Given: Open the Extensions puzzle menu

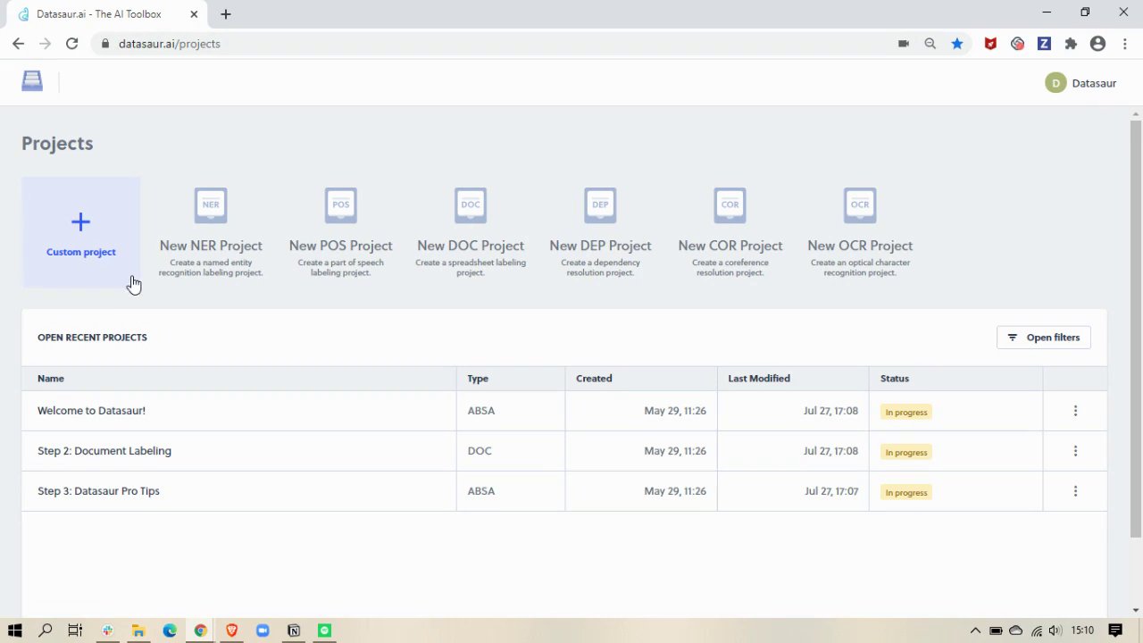Looking at the screenshot, I should click(x=1071, y=44).
